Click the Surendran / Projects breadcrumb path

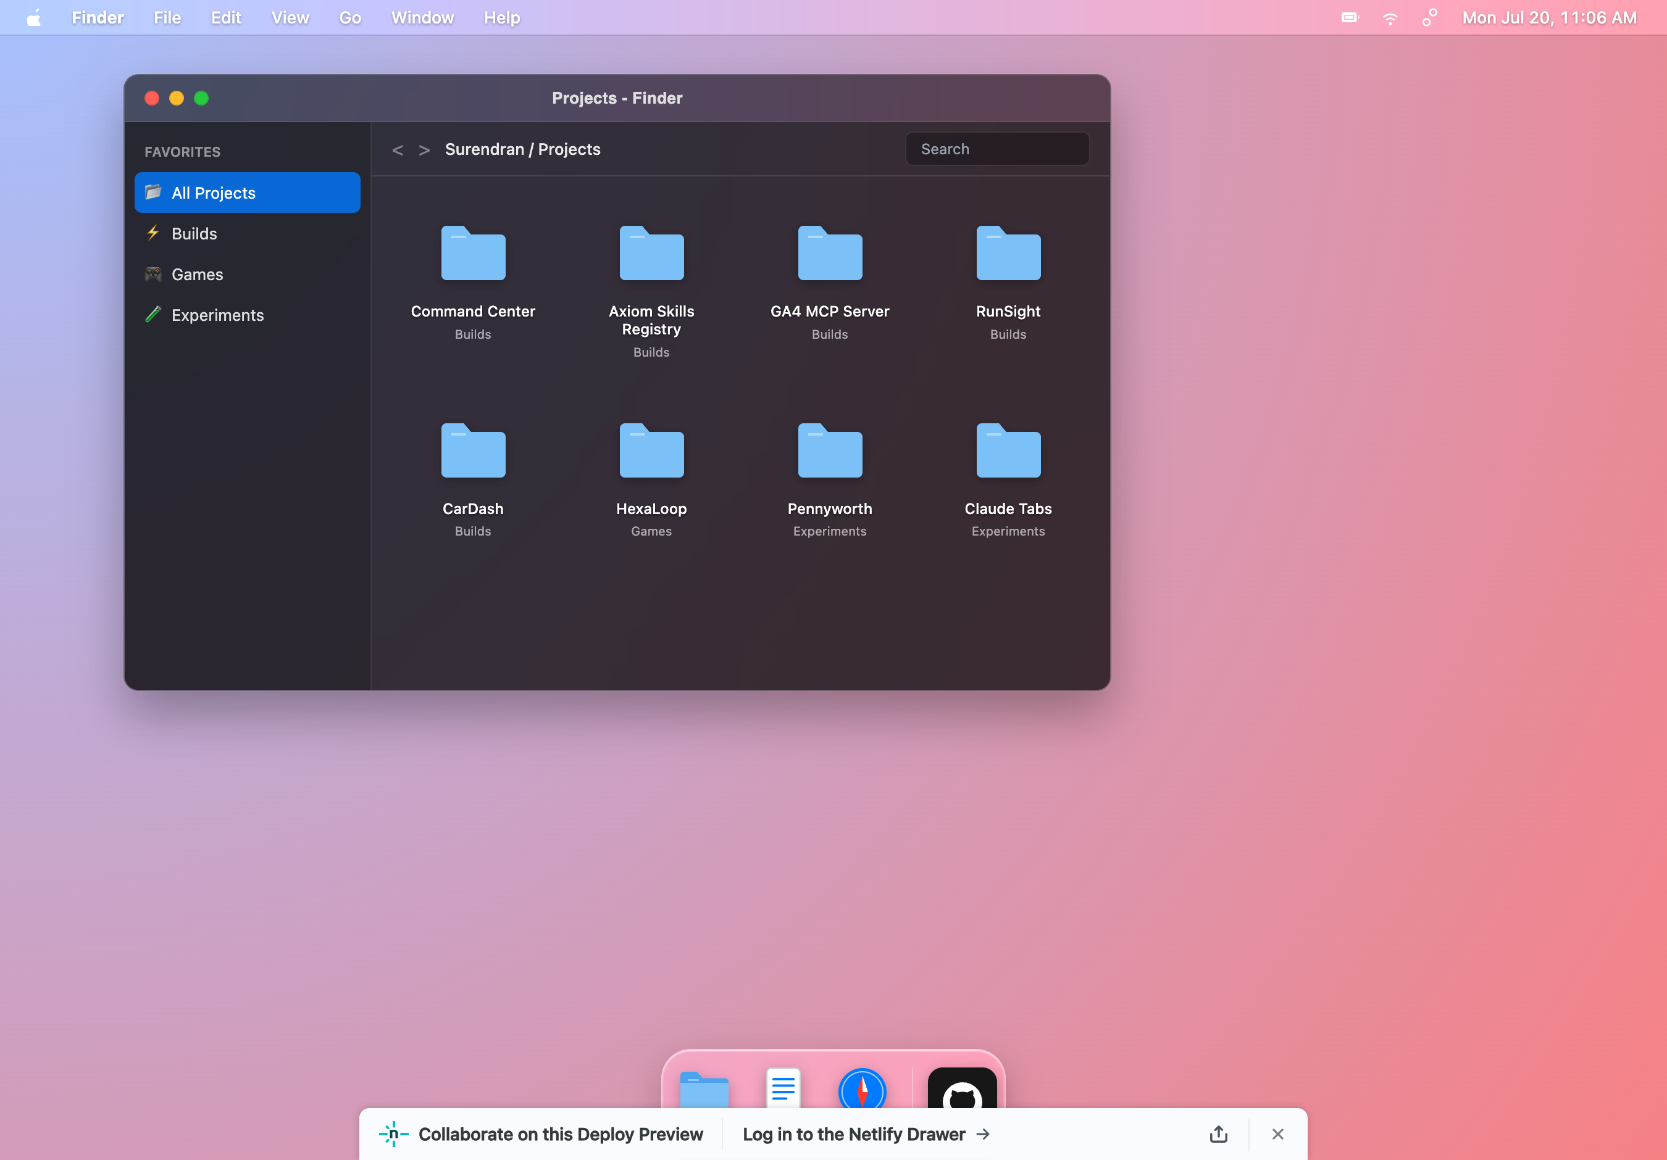tap(522, 149)
